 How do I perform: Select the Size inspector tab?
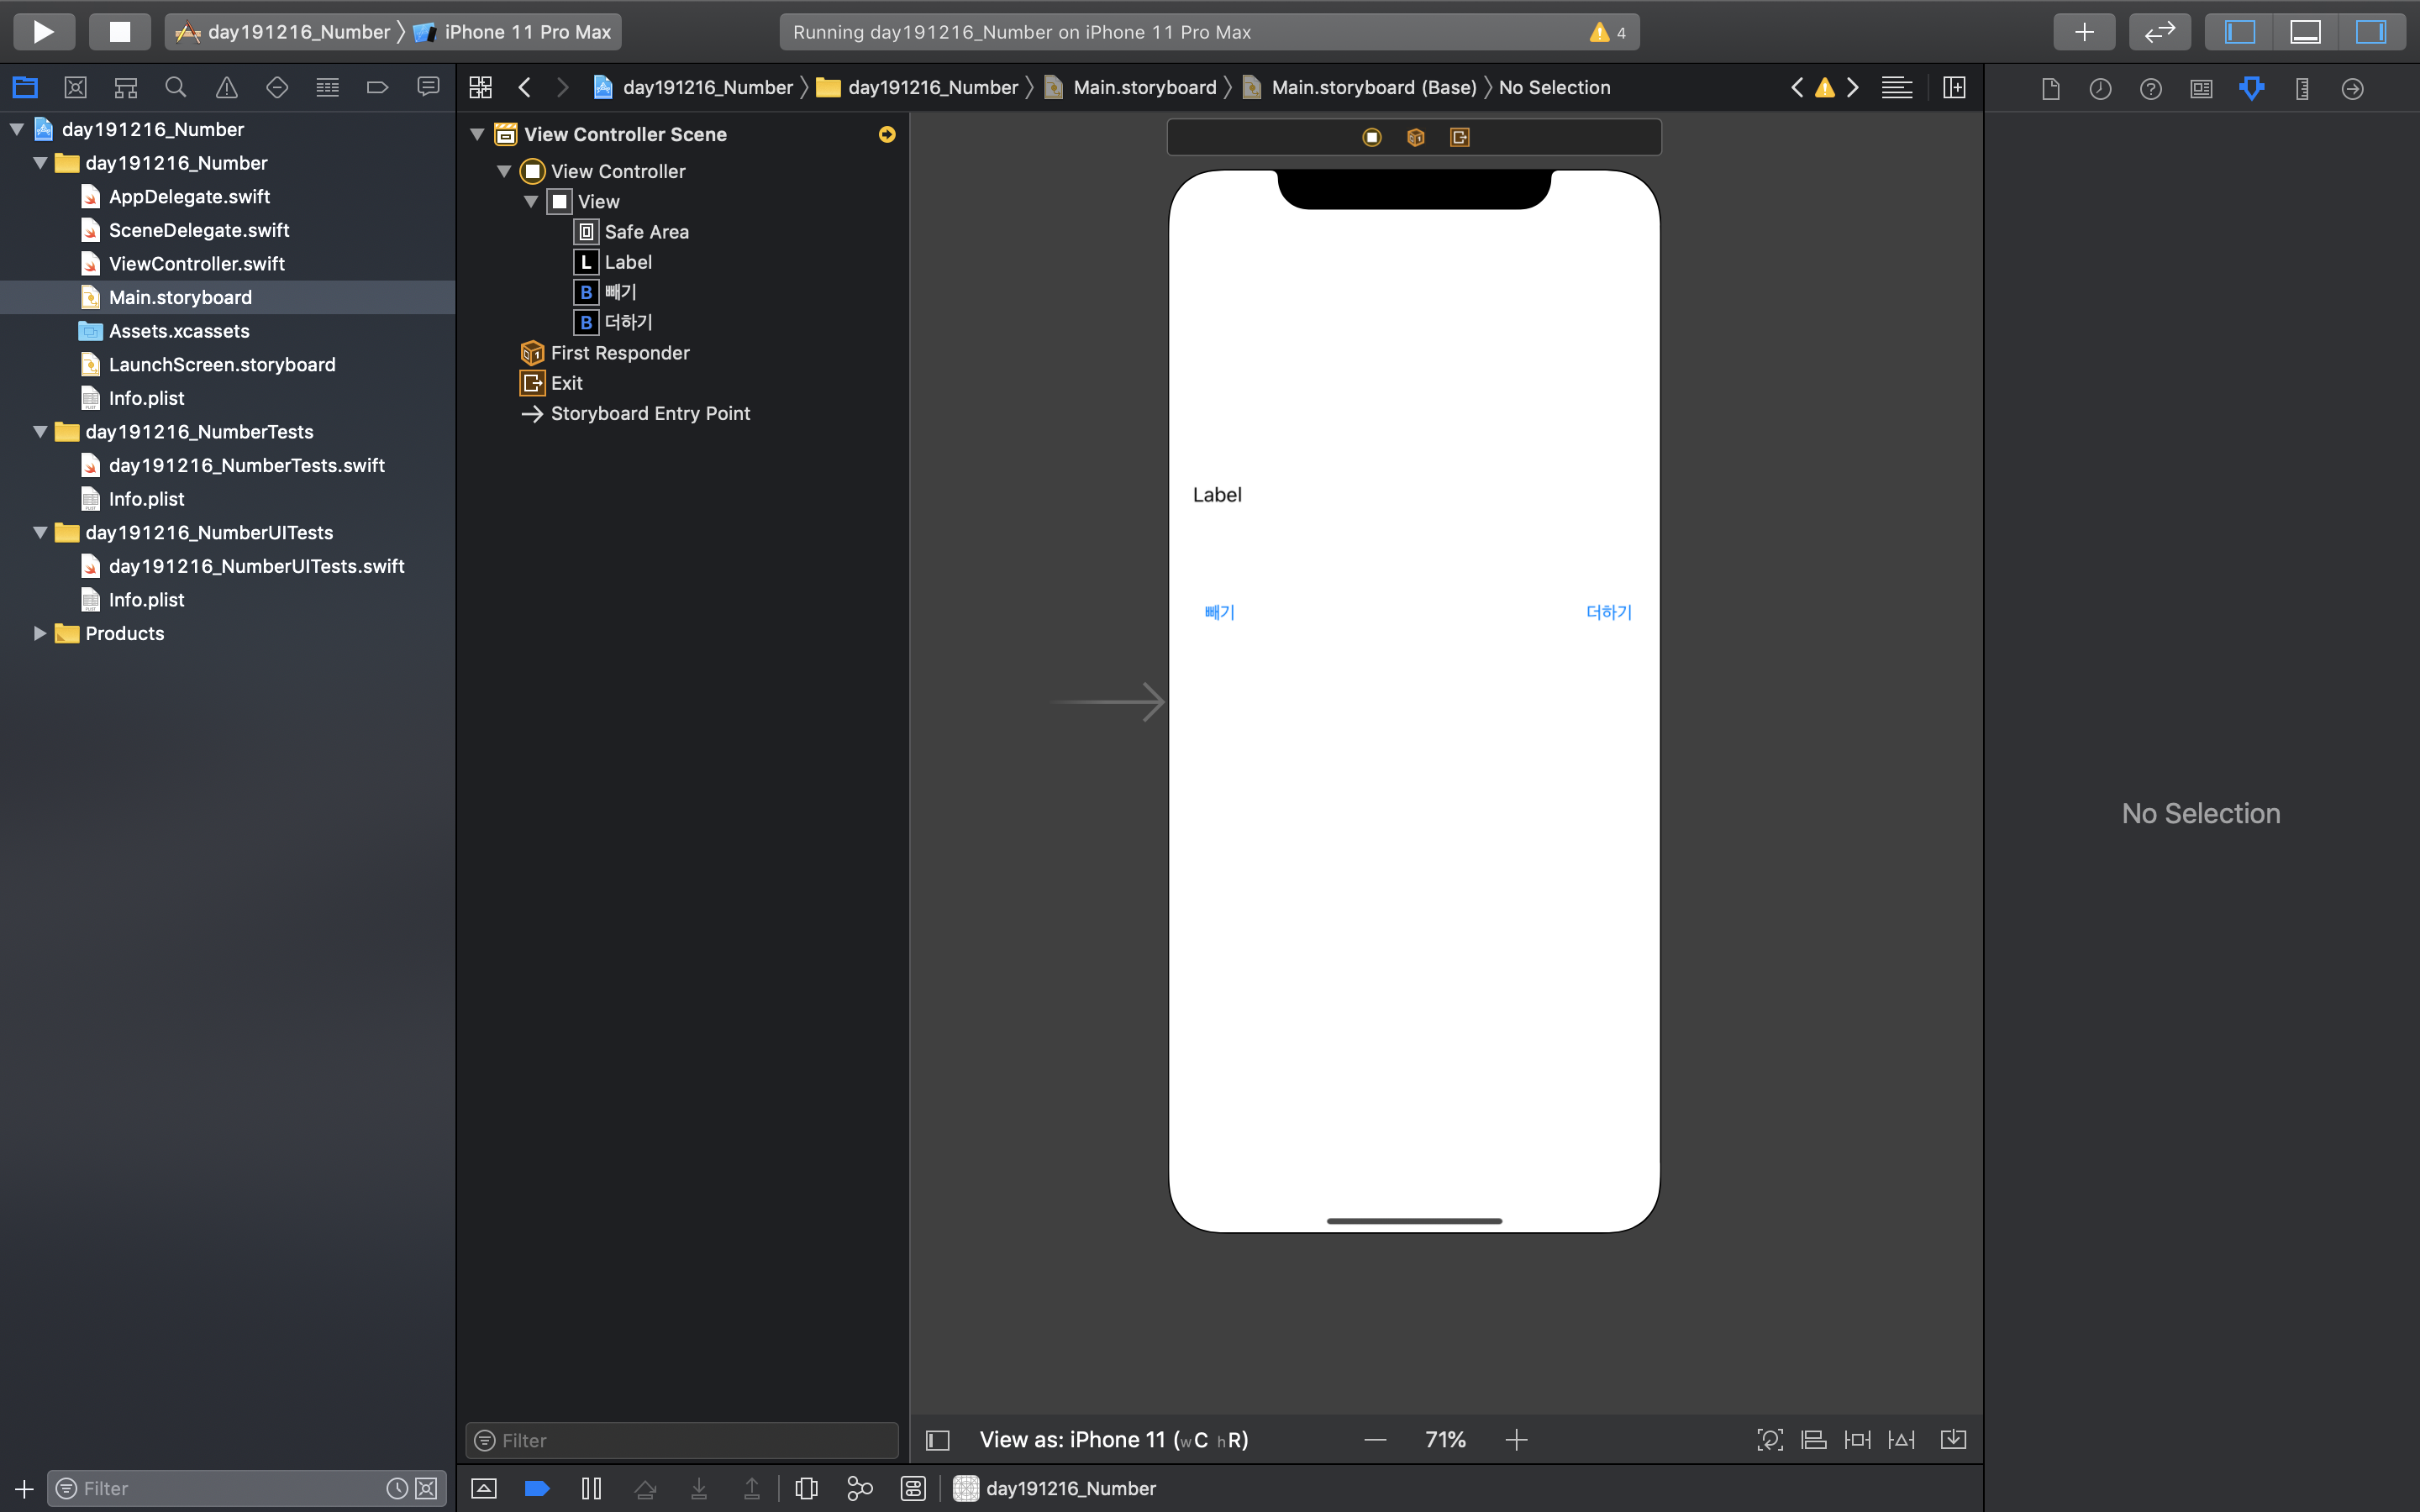pyautogui.click(x=2302, y=88)
